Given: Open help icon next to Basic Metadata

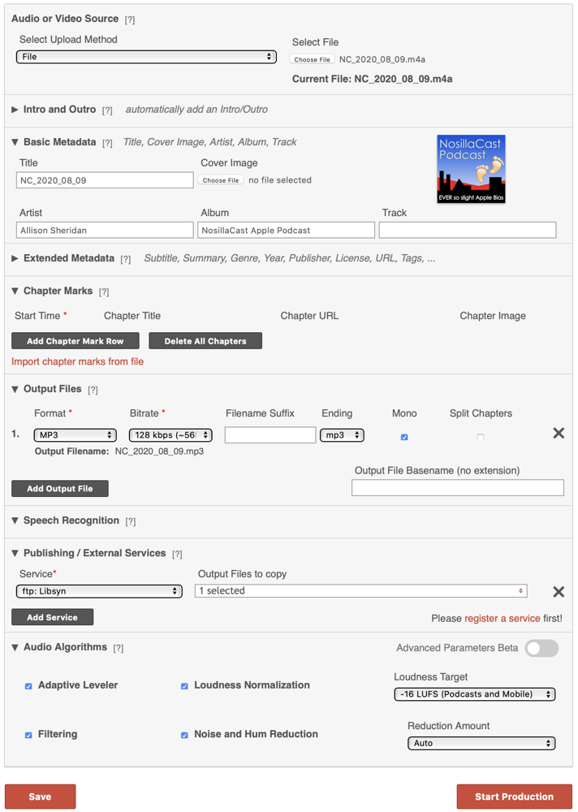Looking at the screenshot, I should point(107,143).
